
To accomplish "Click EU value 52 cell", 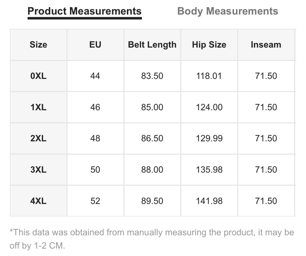I will [x=95, y=201].
